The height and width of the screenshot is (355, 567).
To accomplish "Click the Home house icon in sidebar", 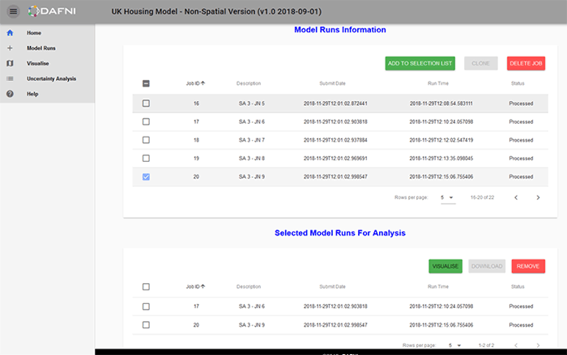I will click(x=10, y=33).
